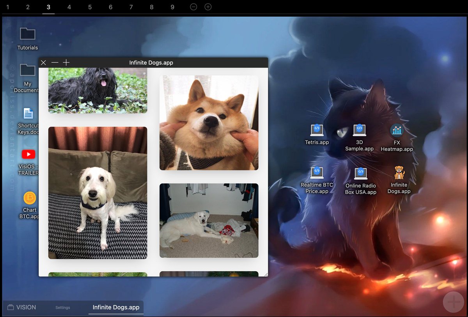
Task: Click the Infinite Dogs.app window title bar text
Action: click(151, 62)
